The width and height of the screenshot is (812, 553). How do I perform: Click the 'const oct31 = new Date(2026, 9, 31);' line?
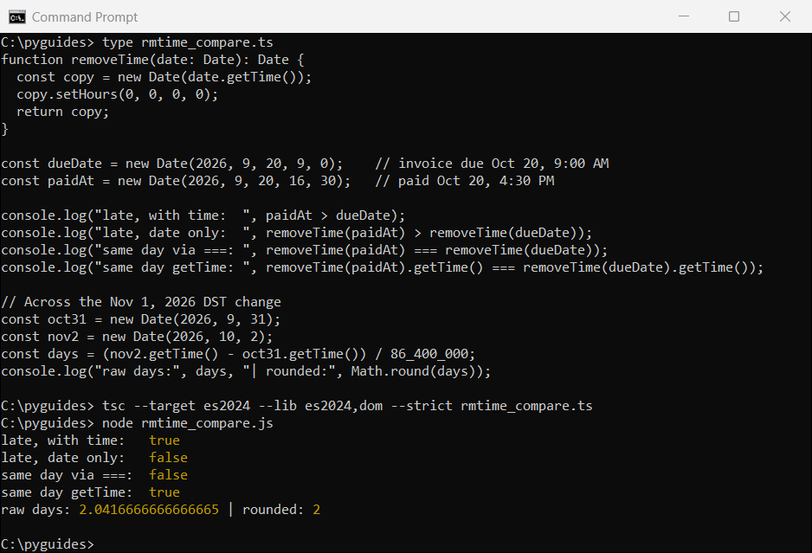tap(141, 319)
